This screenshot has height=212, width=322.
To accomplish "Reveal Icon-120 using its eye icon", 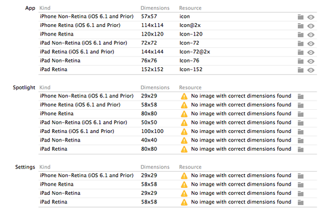I will tap(311, 35).
